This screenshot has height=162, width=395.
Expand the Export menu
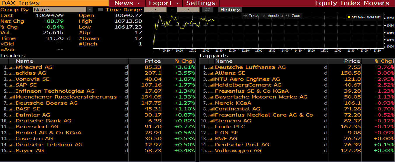pyautogui.click(x=164, y=3)
